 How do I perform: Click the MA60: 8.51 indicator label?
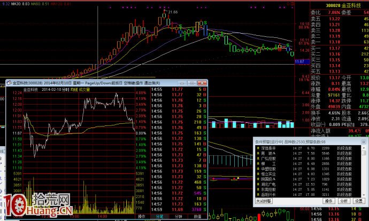tap(40, 4)
